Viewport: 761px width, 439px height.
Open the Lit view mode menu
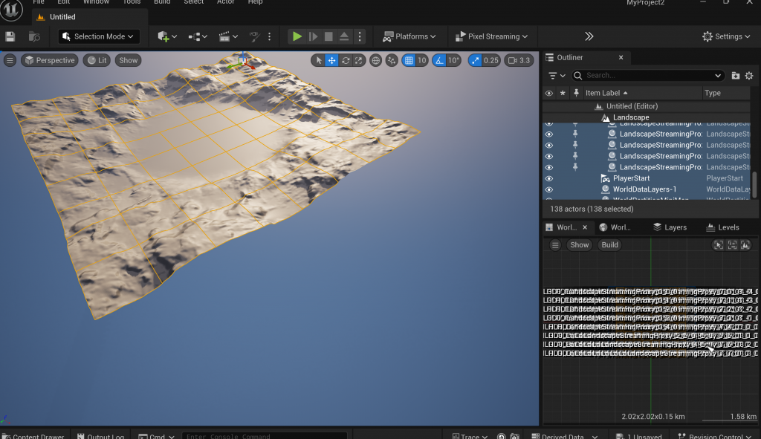pyautogui.click(x=97, y=60)
